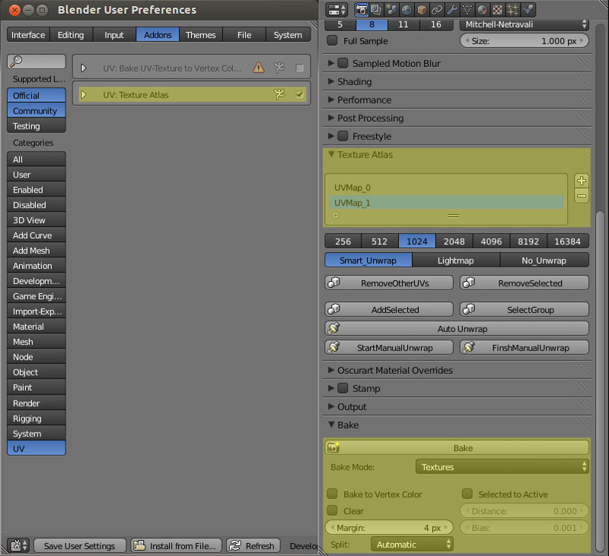Open the Bake Mode Textures dropdown

[502, 467]
